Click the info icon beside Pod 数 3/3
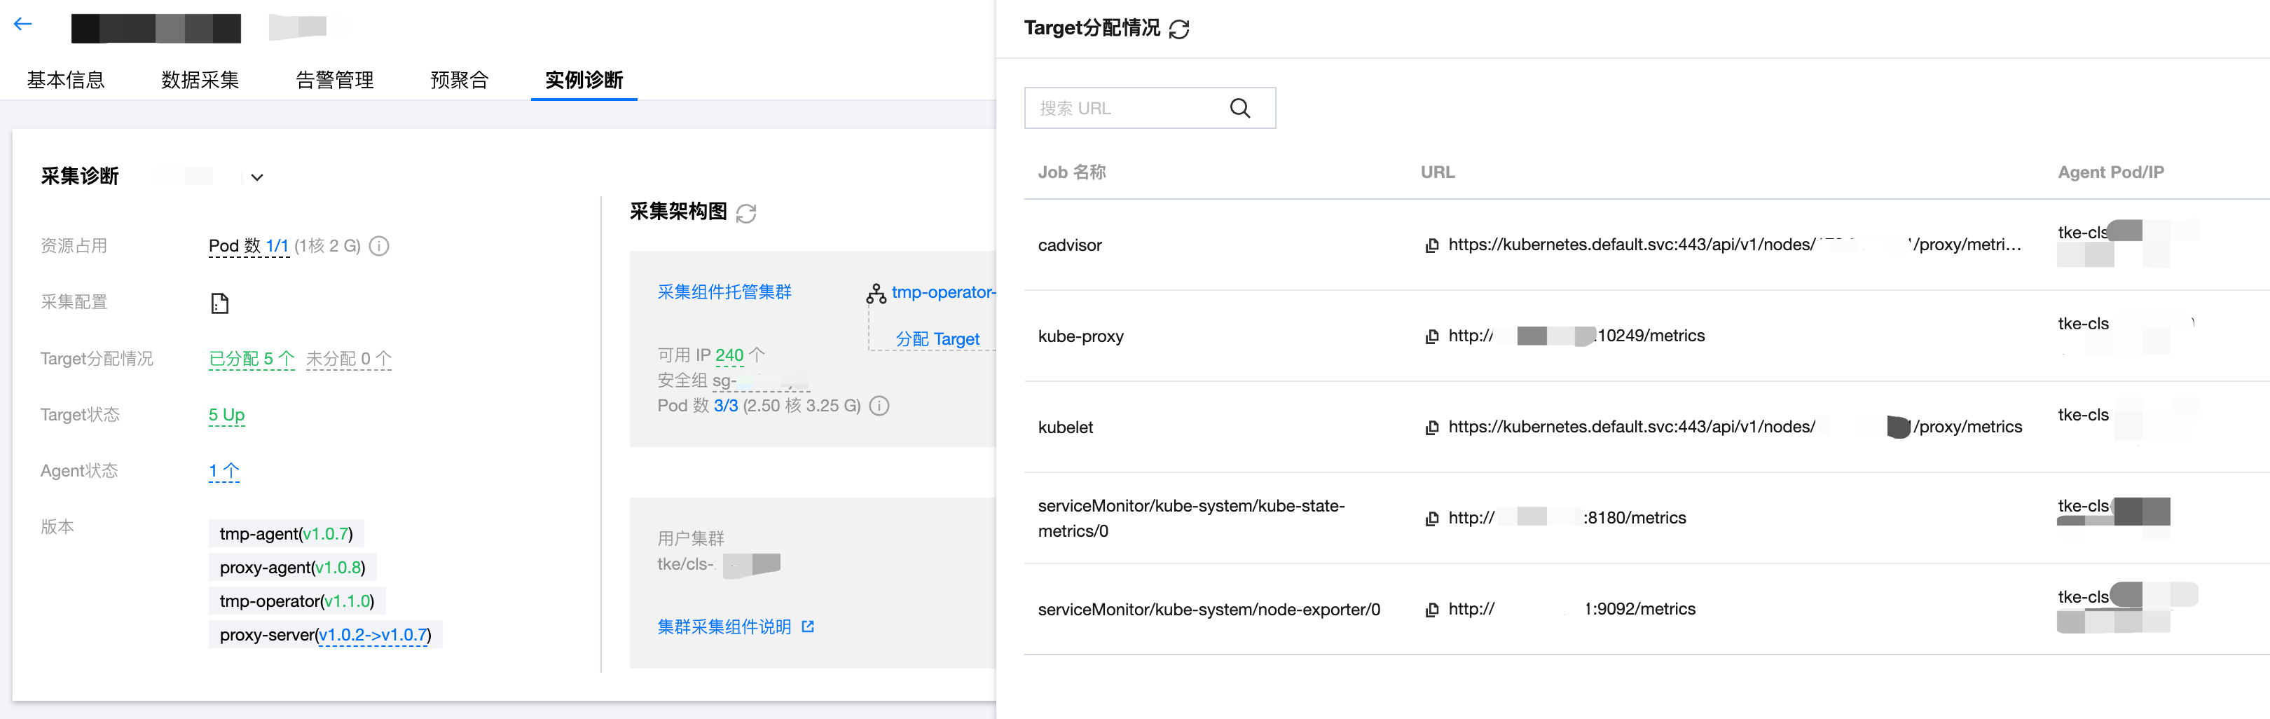The image size is (2270, 719). (x=879, y=405)
